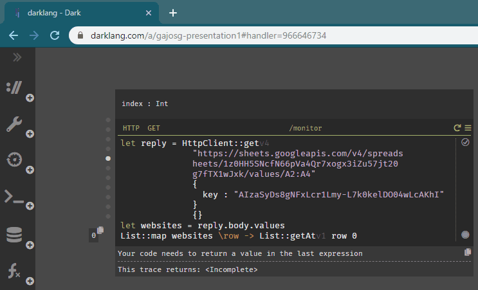Viewport: 478px width, 290px height.
Task: Click the key field name in record
Action: point(210,195)
